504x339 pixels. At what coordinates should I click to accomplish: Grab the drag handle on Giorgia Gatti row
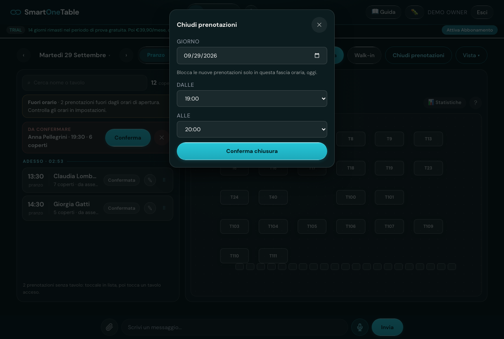pos(164,208)
